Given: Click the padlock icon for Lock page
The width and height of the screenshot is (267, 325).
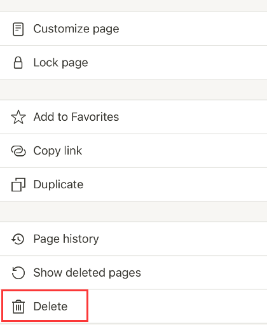Looking at the screenshot, I should pos(18,62).
